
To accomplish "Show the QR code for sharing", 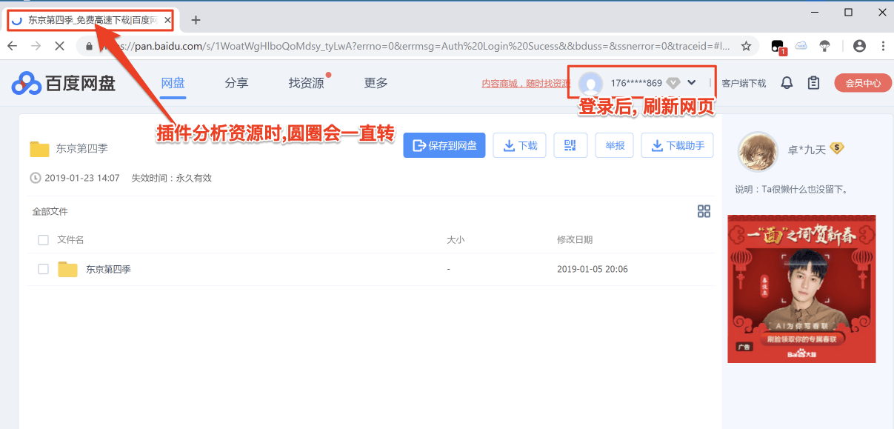I will click(x=570, y=145).
